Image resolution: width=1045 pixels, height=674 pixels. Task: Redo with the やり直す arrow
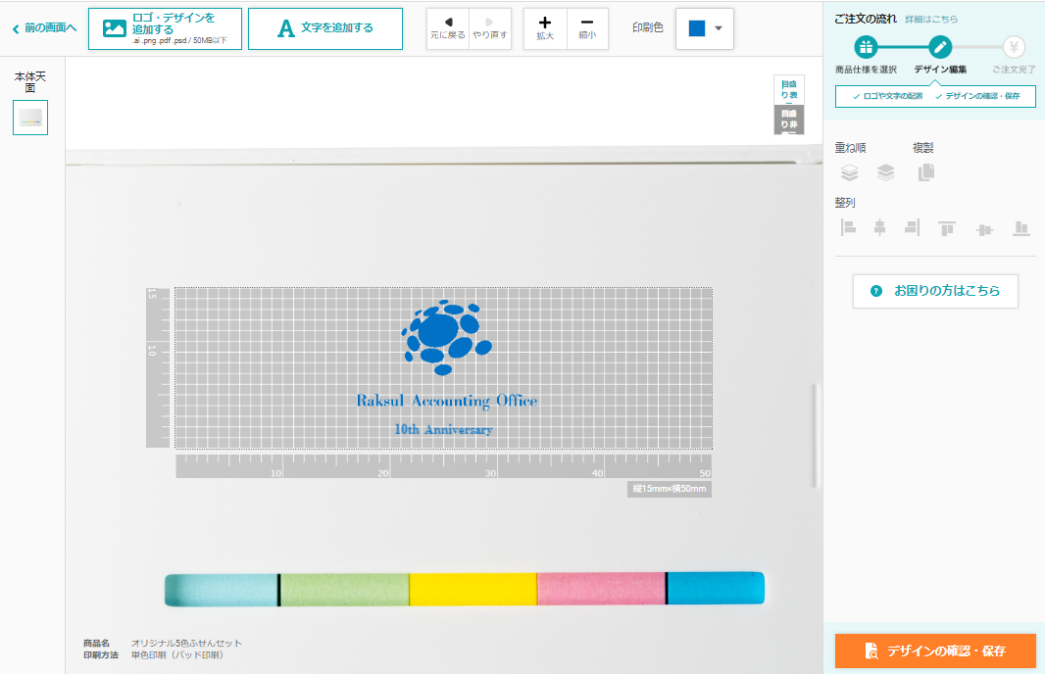click(490, 28)
